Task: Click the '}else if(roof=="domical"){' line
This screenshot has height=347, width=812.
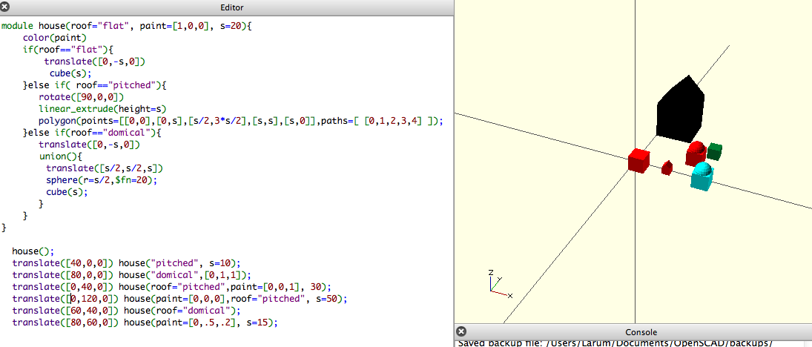Action: [92, 133]
